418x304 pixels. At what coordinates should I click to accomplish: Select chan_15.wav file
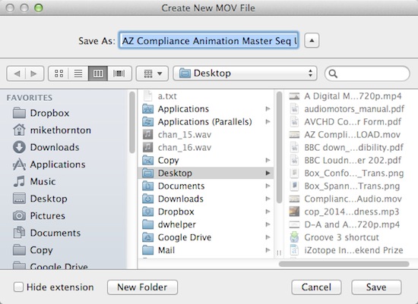(206, 135)
